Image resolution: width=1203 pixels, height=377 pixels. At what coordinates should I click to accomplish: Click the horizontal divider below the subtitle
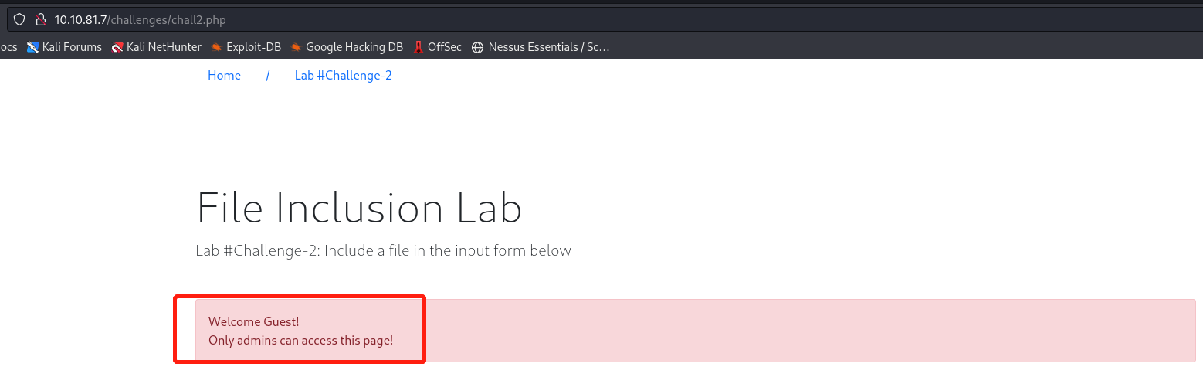[x=695, y=280]
